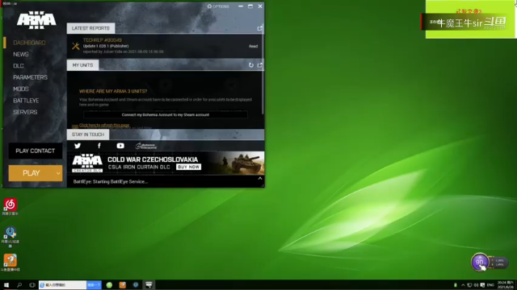Open Task View on the taskbar

[x=32, y=284]
